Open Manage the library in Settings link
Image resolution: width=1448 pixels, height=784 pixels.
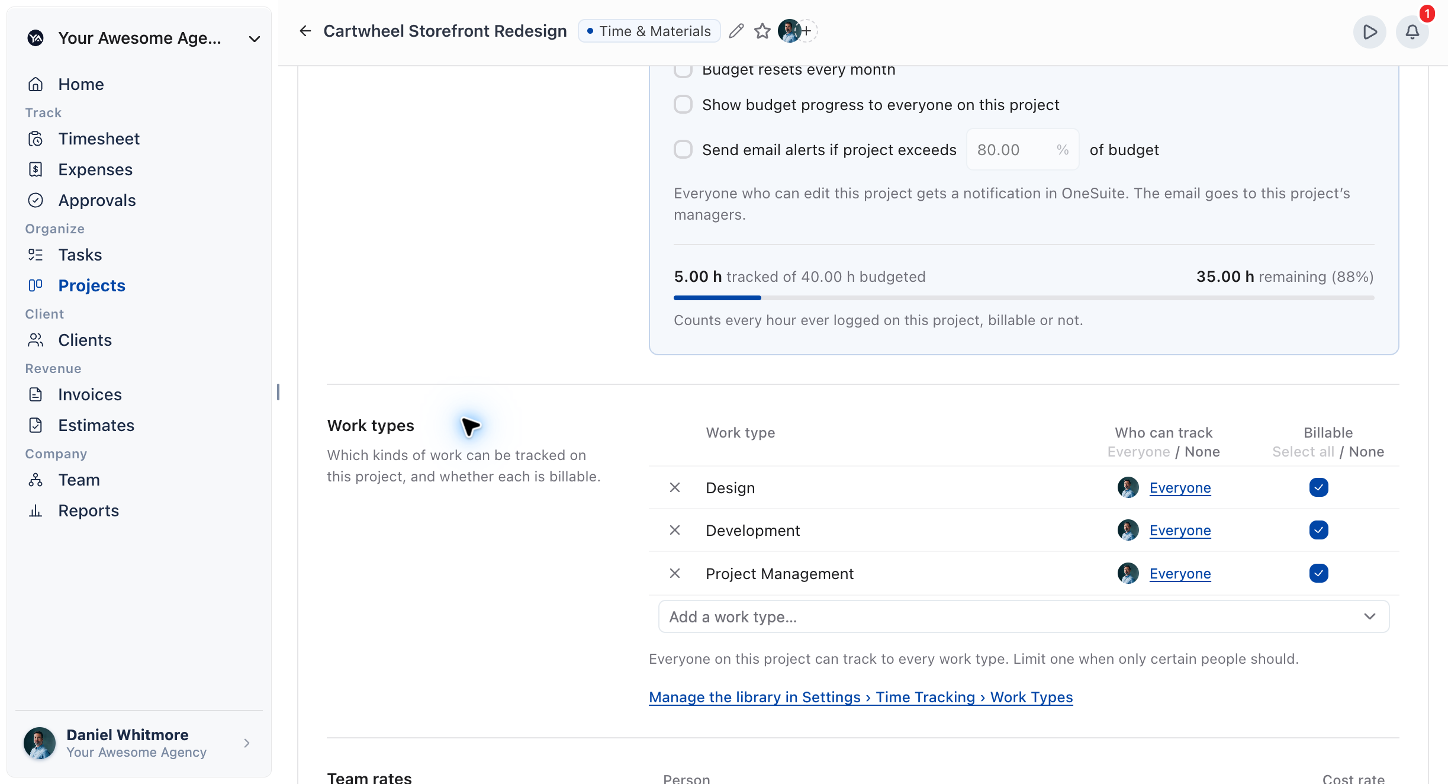point(861,697)
